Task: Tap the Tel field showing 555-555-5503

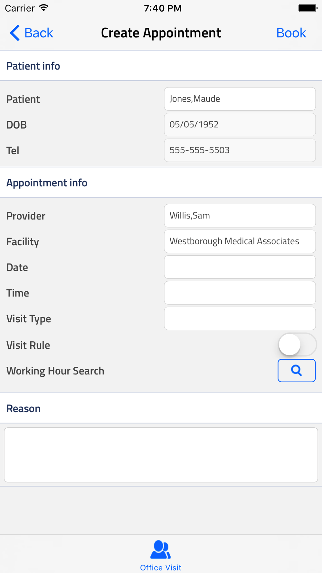Action: click(x=240, y=150)
